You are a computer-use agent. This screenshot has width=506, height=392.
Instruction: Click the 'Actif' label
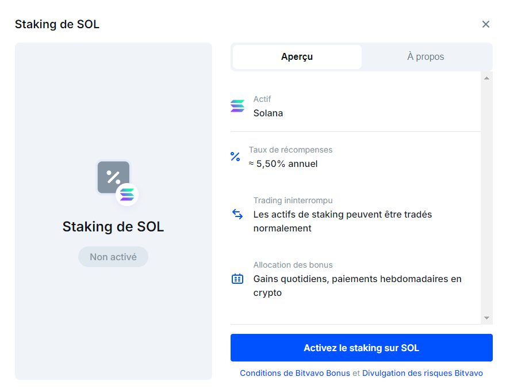262,99
